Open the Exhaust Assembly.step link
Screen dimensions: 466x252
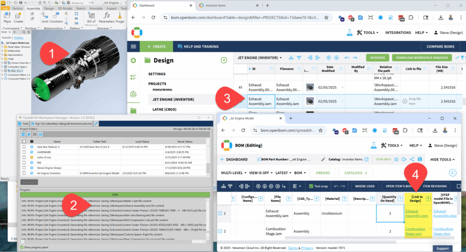tap(445, 213)
